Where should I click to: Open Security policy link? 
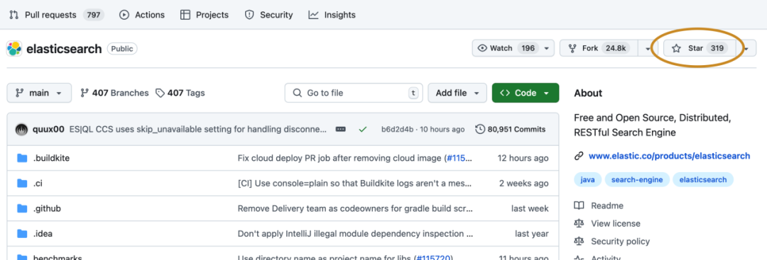point(620,241)
